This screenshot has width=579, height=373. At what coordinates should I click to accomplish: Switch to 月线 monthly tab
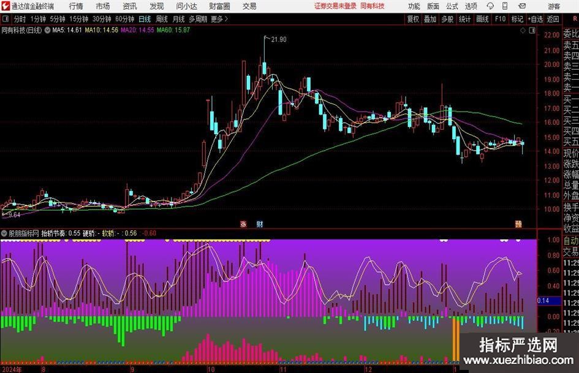point(178,19)
